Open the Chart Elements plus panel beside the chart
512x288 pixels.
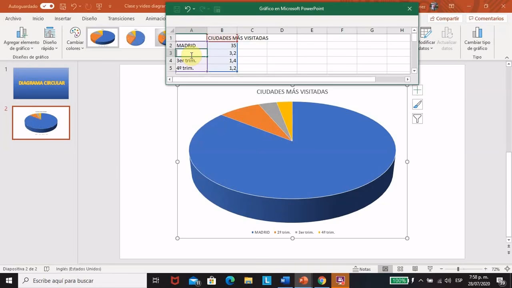coord(417,90)
